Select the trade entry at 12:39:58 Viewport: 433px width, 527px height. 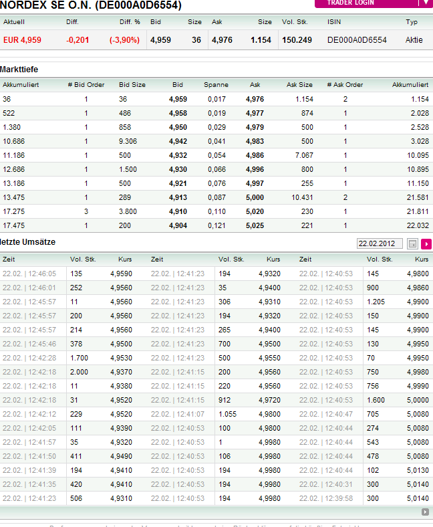click(x=326, y=498)
